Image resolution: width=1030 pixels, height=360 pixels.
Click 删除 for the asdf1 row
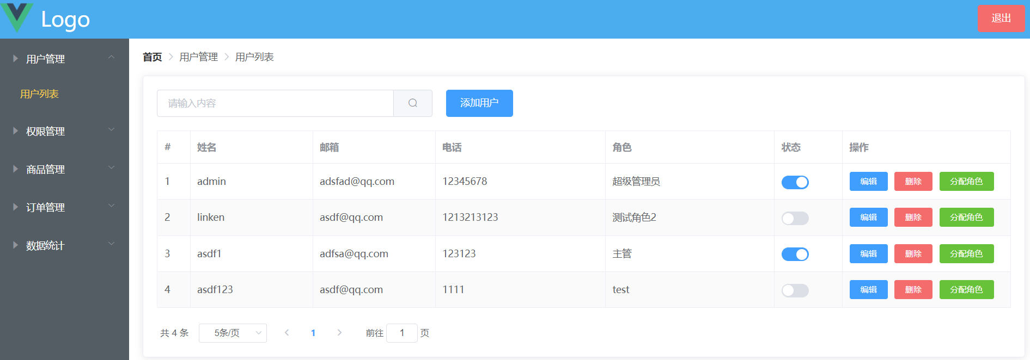pyautogui.click(x=913, y=254)
